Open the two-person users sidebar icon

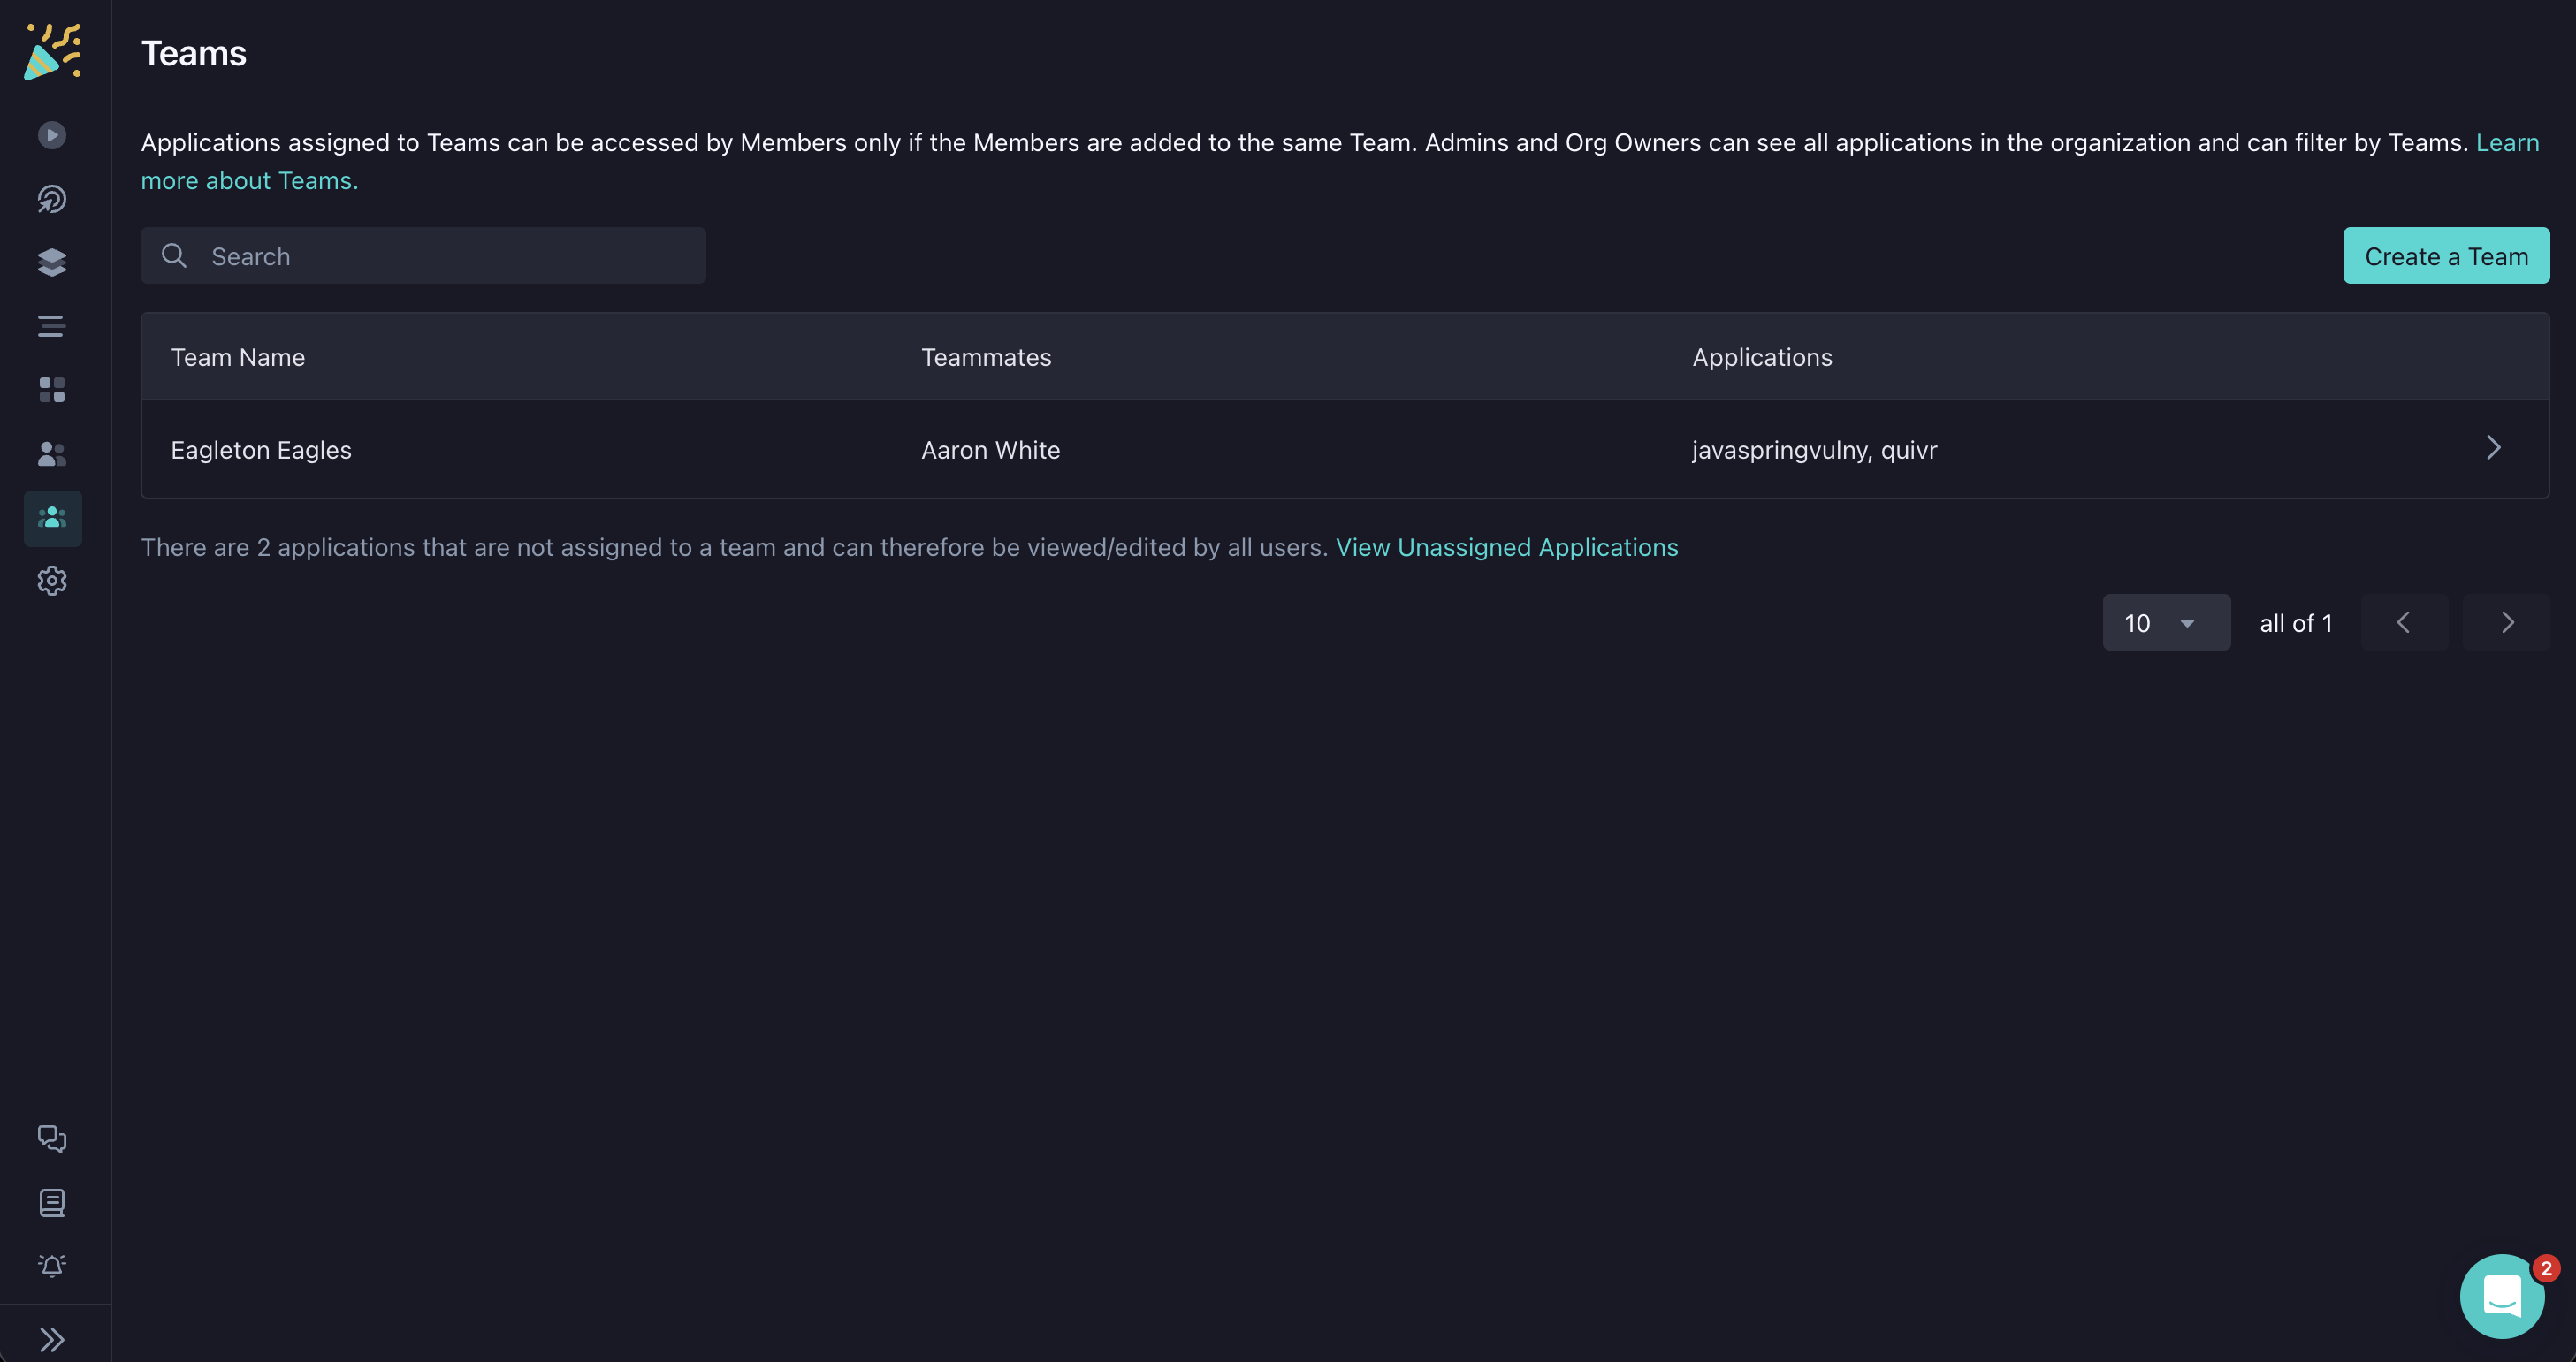coord(52,454)
